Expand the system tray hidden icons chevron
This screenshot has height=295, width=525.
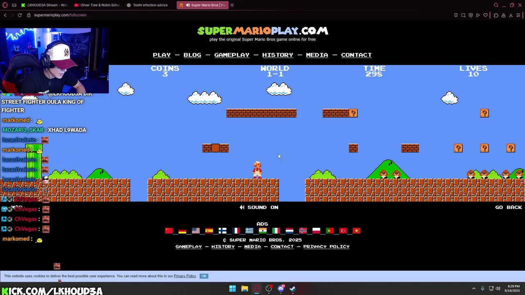474,289
